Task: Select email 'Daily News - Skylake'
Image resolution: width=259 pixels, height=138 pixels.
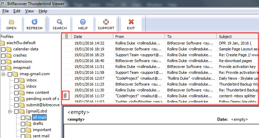Action: [160, 78]
